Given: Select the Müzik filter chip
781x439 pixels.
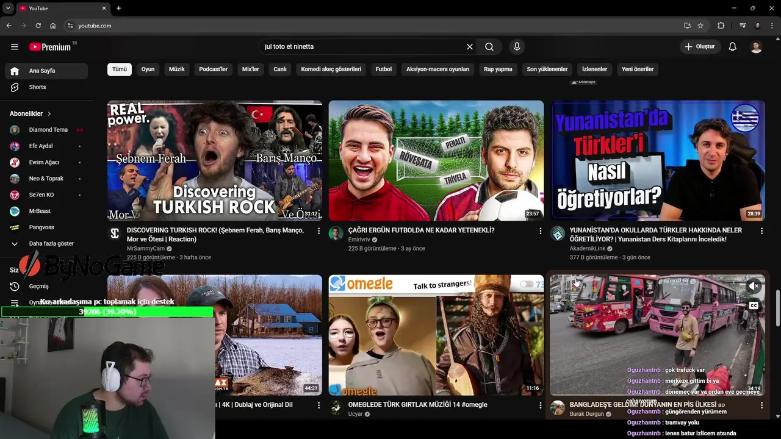Looking at the screenshot, I should pyautogui.click(x=177, y=69).
